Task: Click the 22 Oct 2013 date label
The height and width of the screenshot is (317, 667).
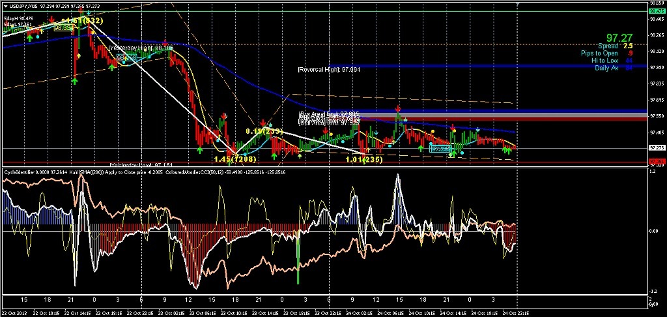Action: pos(15,312)
